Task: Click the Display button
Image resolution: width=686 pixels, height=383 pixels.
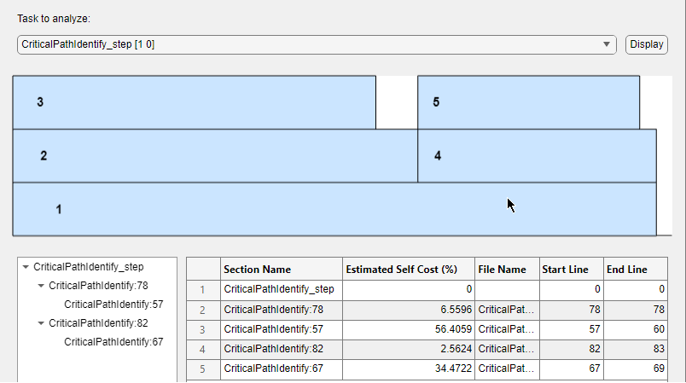Action: 647,44
